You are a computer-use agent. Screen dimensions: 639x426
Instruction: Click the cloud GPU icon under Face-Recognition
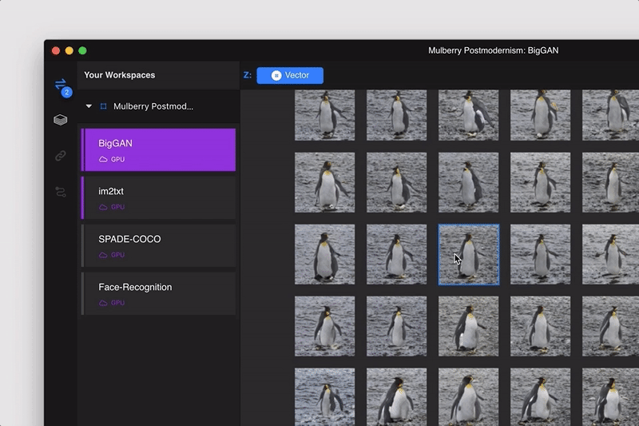pyautogui.click(x=103, y=303)
